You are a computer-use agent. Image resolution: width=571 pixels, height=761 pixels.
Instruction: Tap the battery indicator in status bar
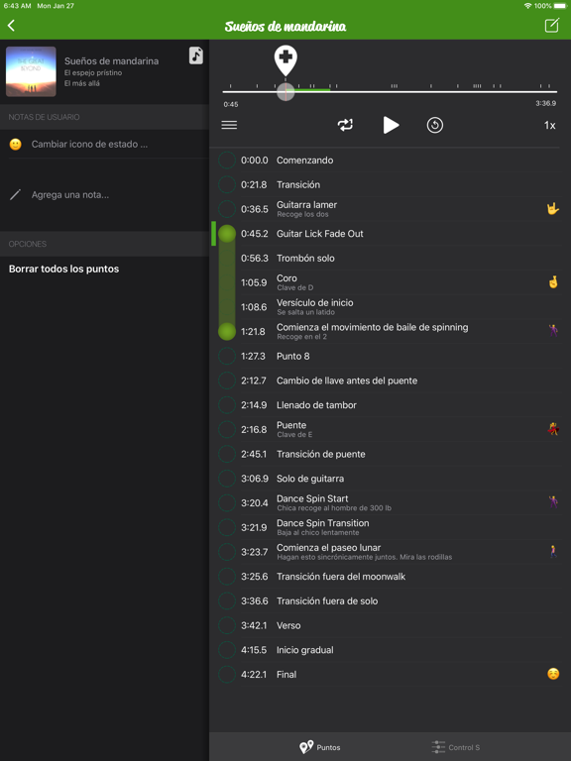click(560, 6)
